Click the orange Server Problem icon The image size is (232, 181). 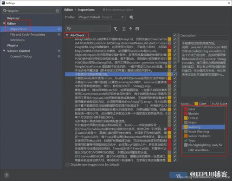tap(186, 136)
